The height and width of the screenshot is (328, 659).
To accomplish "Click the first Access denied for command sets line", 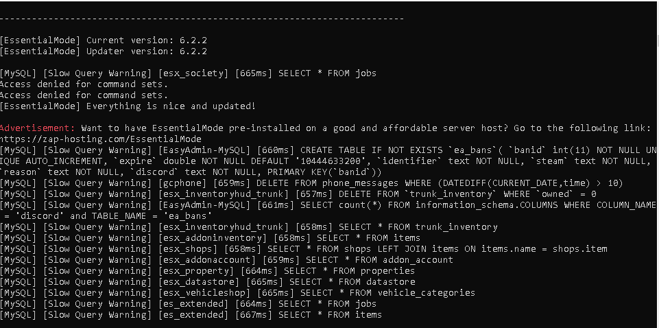I will (84, 84).
